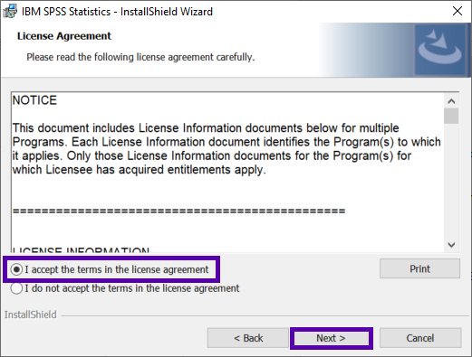This screenshot has height=357, width=472.
Task: Click the license text down arrow
Action: [451, 245]
